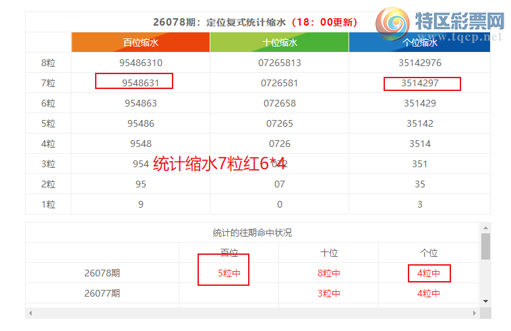Screen dimensions: 511x331
Task: Select the 个位缩水 column header
Action: tap(419, 42)
